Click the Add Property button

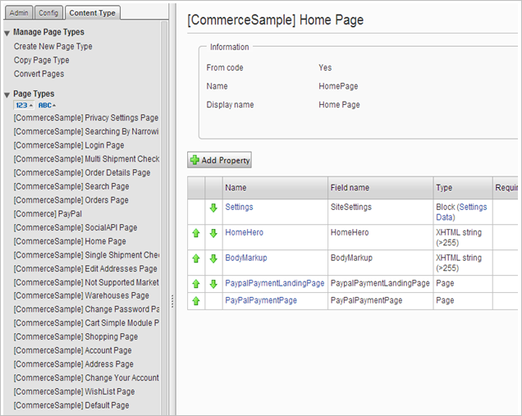click(x=220, y=160)
